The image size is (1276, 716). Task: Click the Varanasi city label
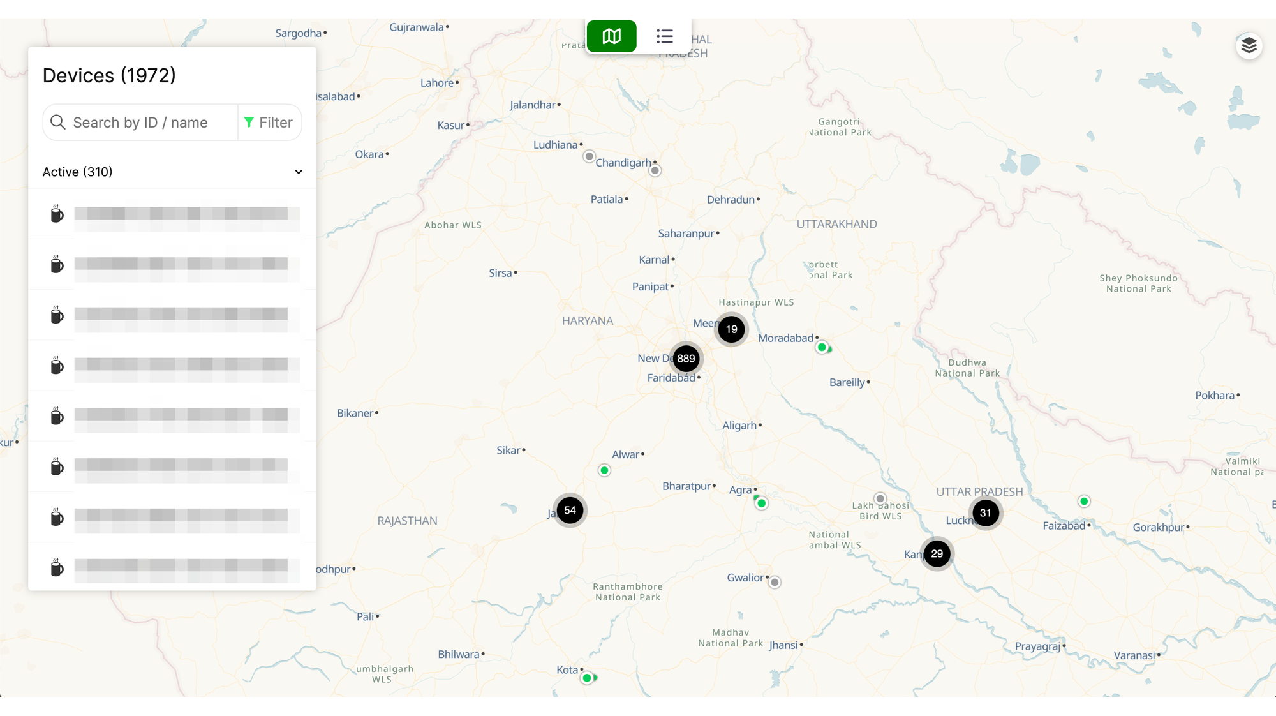[1134, 655]
